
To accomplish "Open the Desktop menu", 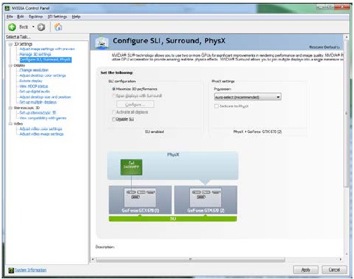I will point(36,17).
